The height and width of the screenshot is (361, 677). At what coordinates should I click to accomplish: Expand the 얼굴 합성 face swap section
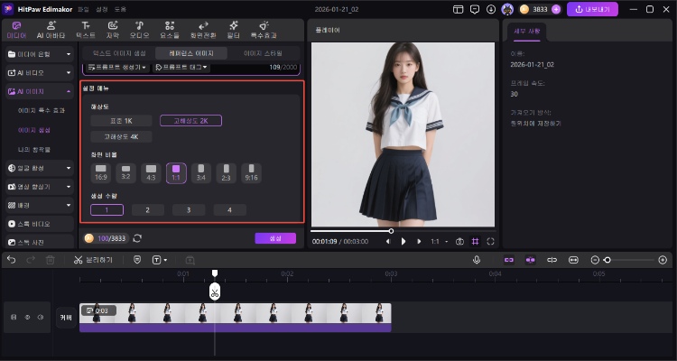coord(40,168)
